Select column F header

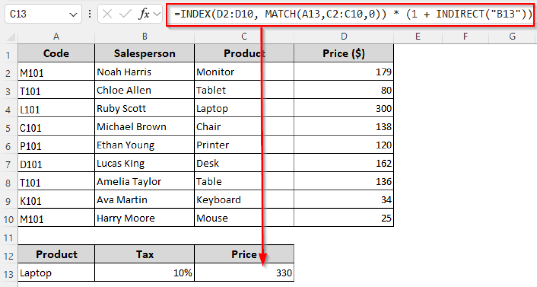click(x=465, y=36)
